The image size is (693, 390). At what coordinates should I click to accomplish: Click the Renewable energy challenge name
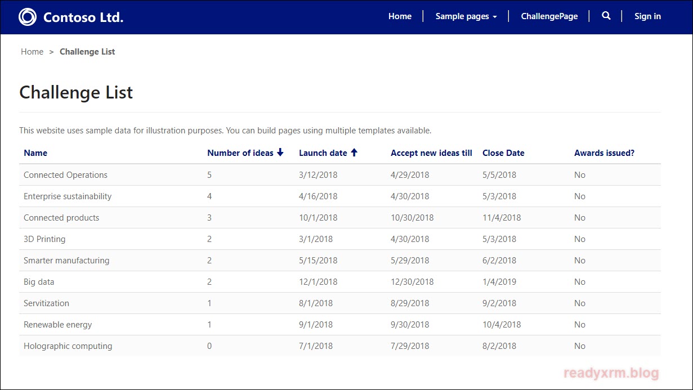pos(57,325)
